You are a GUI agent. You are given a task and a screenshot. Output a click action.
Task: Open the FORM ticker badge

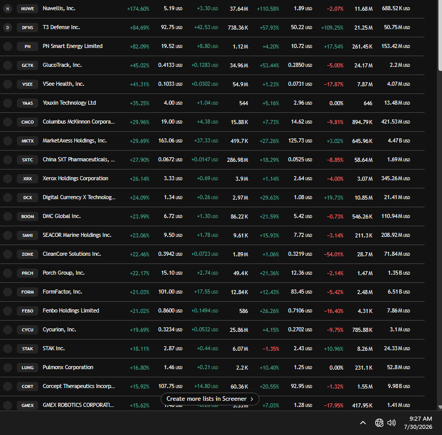[28, 292]
